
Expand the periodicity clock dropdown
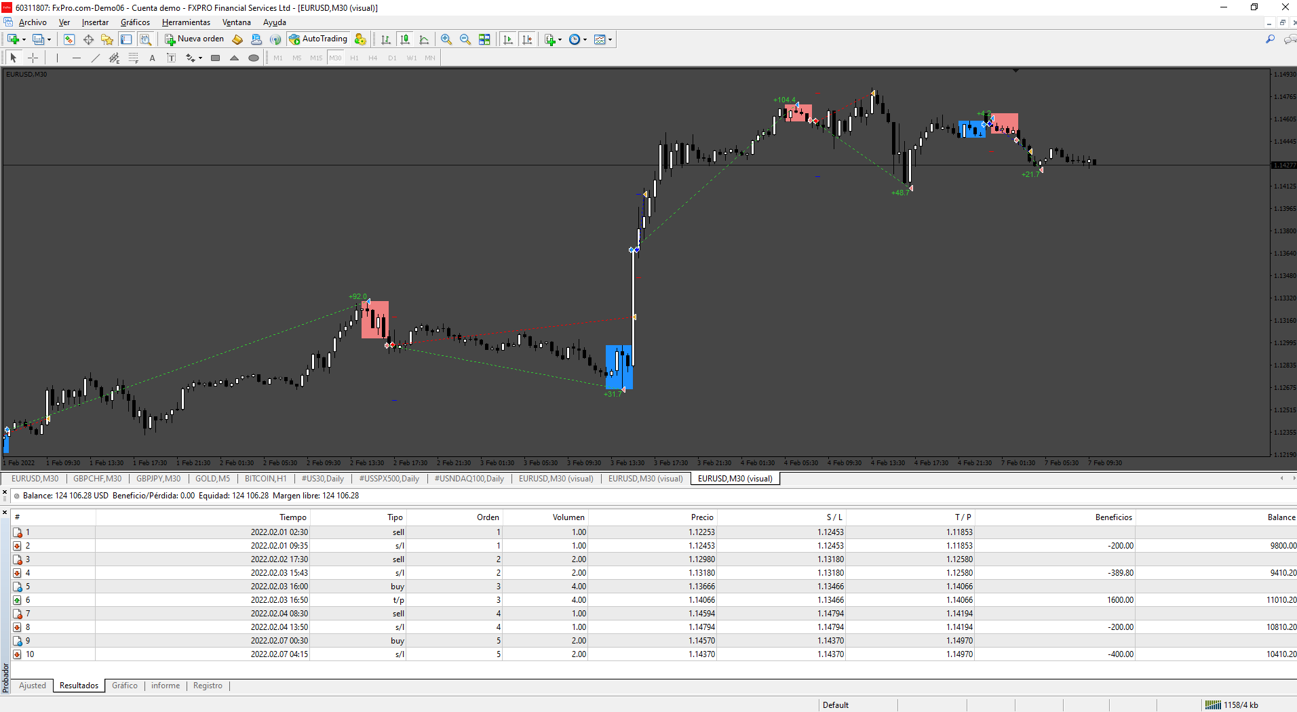[585, 40]
